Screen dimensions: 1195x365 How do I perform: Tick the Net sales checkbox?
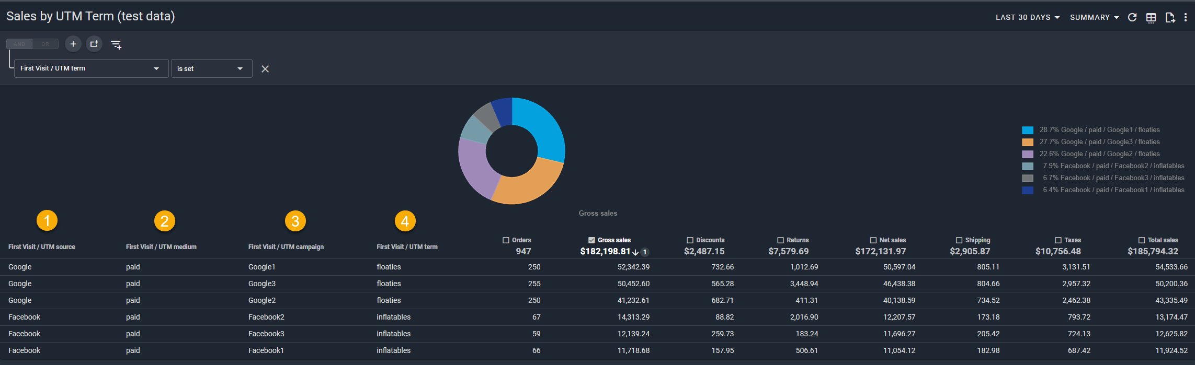(x=873, y=240)
